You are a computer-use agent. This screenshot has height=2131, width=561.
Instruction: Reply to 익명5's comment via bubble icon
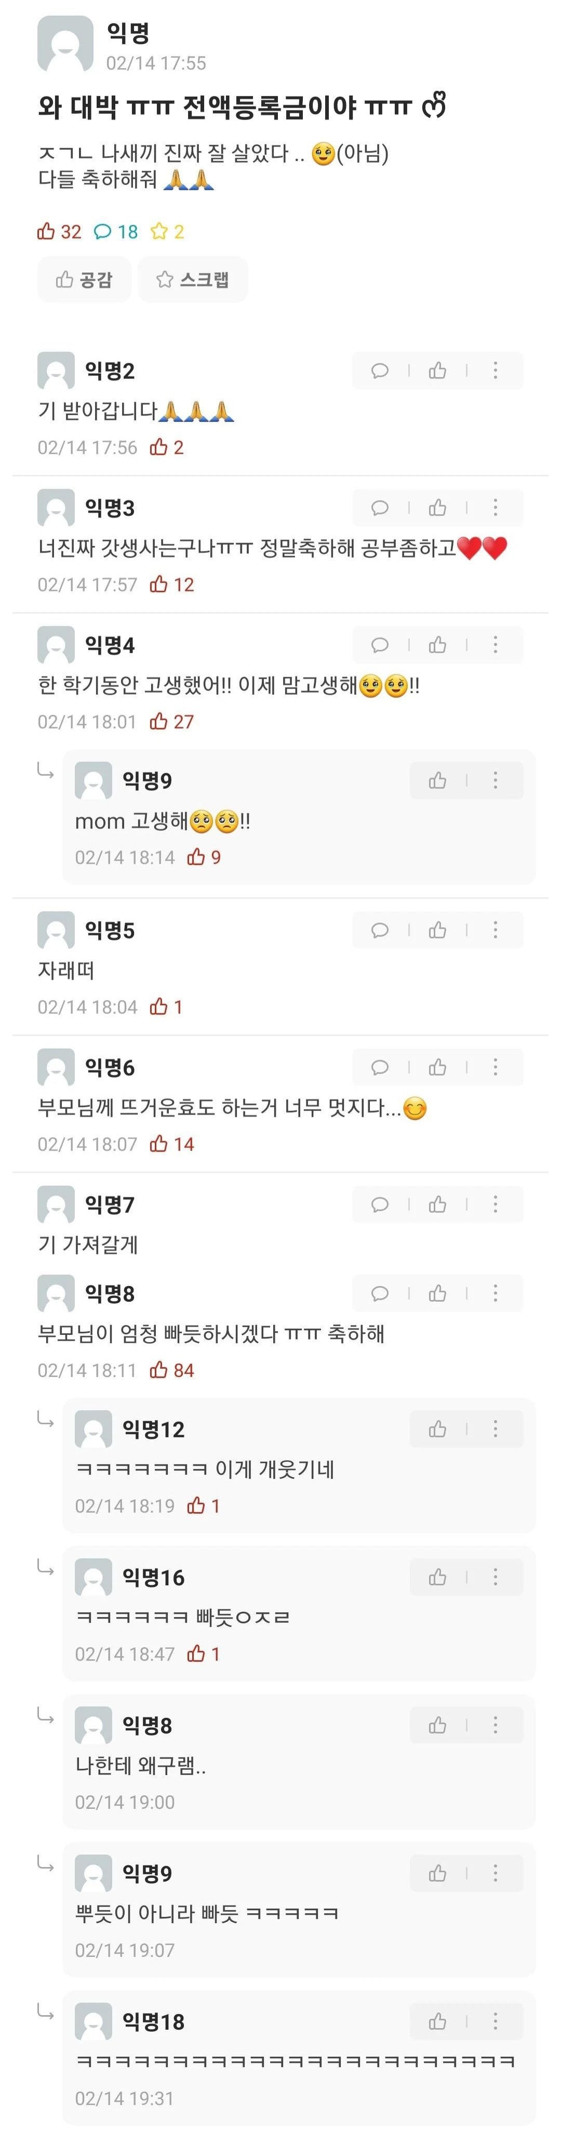[x=380, y=931]
